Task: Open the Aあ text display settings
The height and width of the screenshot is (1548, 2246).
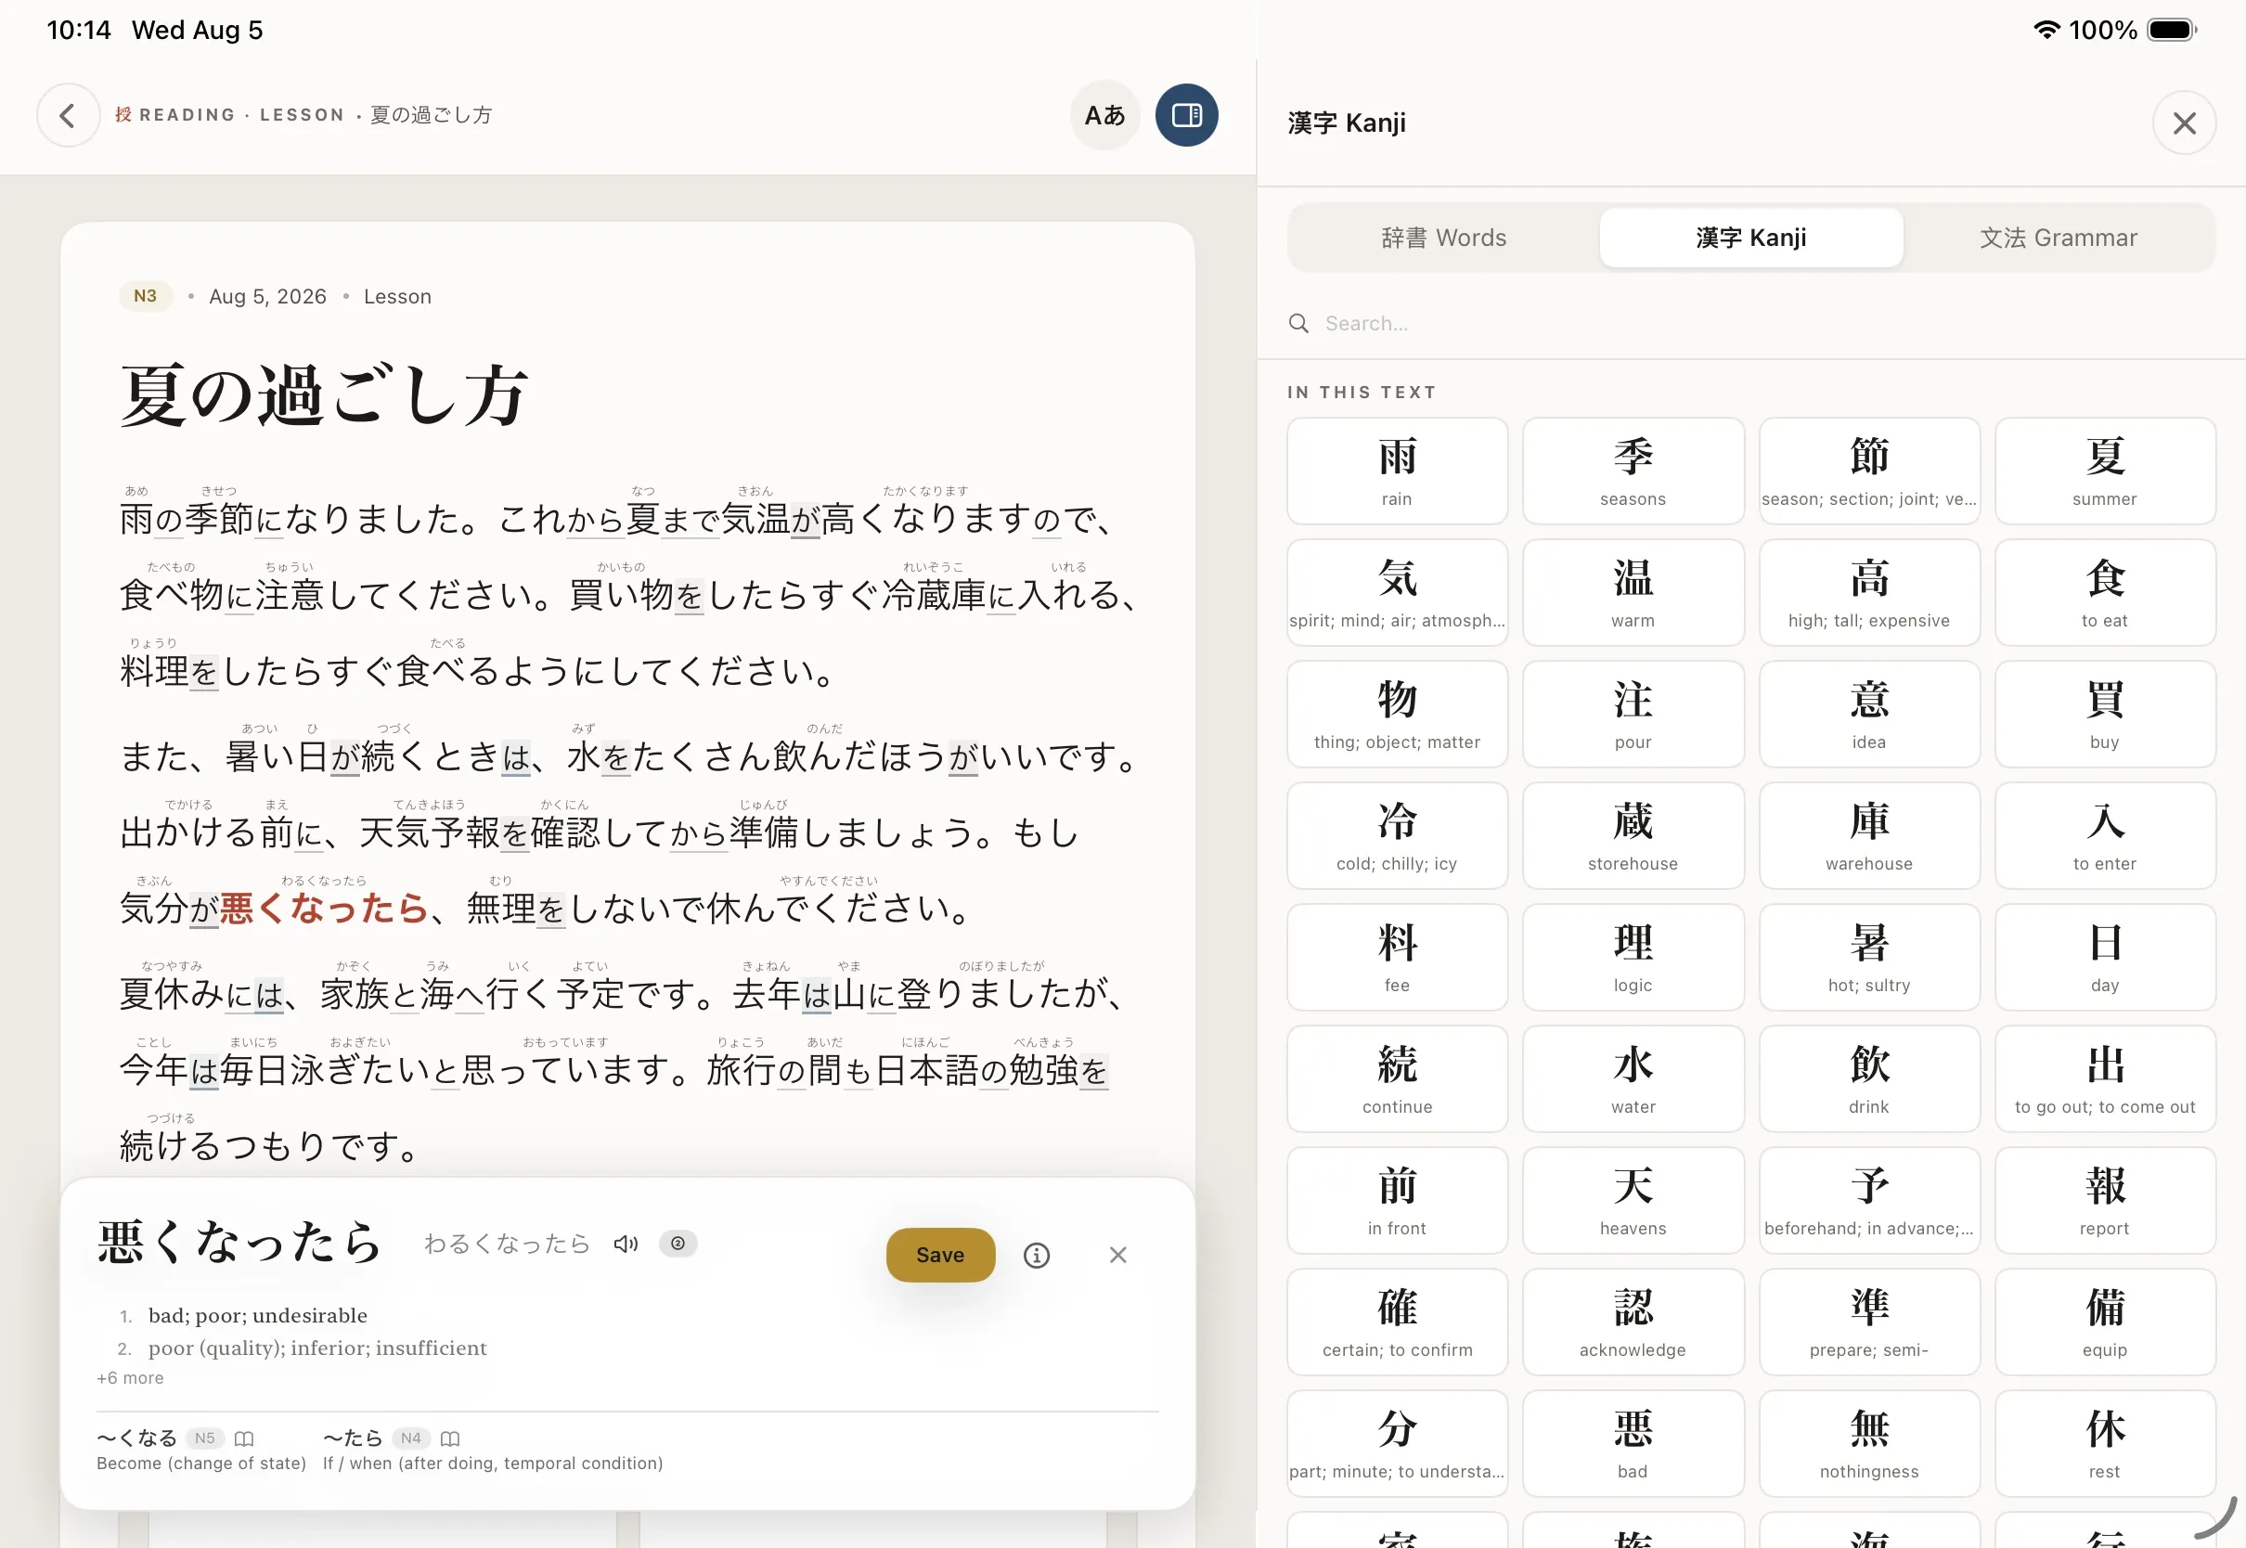Action: pyautogui.click(x=1104, y=115)
